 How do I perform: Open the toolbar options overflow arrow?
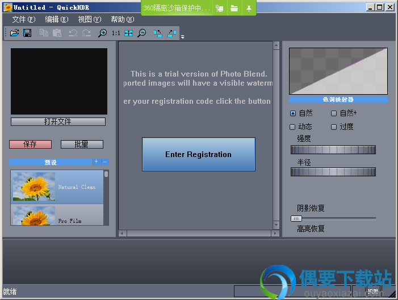[x=182, y=37]
